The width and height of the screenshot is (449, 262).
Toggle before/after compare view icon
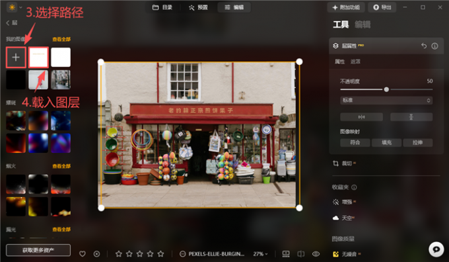click(x=301, y=253)
